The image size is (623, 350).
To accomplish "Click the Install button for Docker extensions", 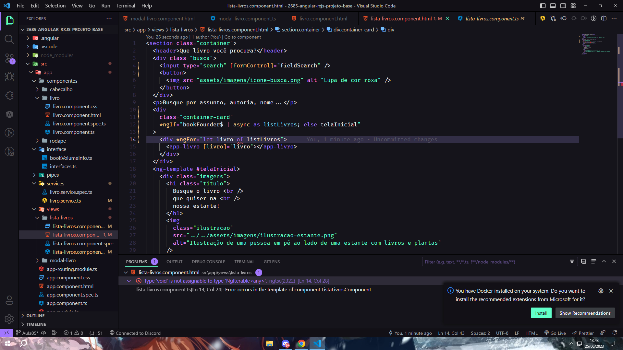I will pyautogui.click(x=541, y=313).
